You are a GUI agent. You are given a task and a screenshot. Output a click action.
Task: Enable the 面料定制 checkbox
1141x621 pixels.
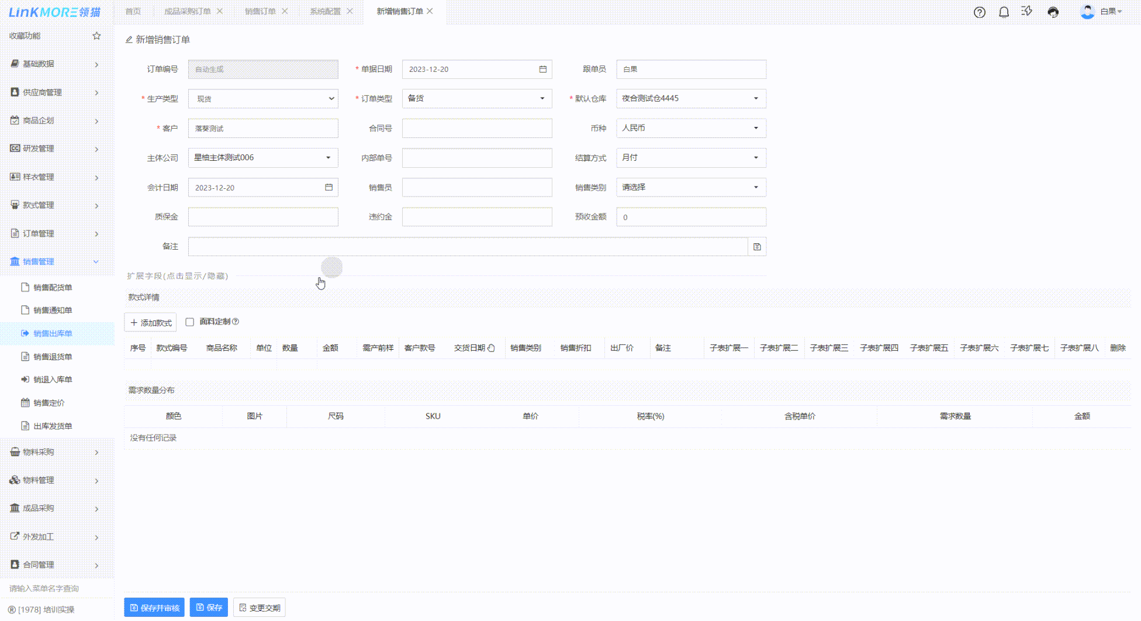click(189, 322)
